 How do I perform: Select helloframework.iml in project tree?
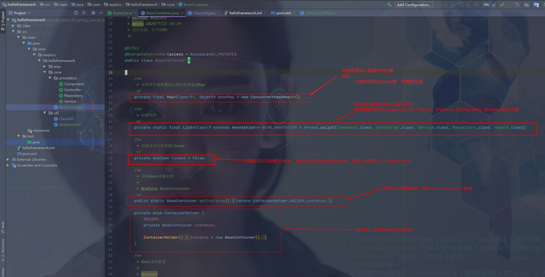click(x=36, y=148)
